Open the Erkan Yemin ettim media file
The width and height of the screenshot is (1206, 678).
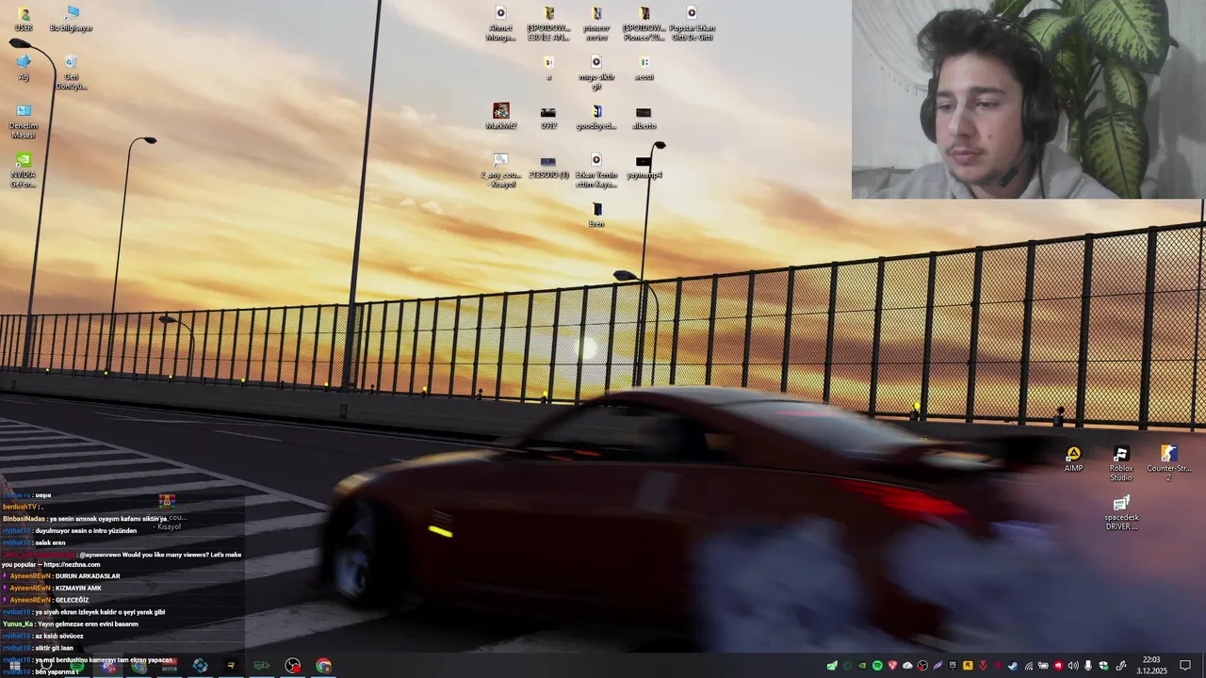coord(596,170)
